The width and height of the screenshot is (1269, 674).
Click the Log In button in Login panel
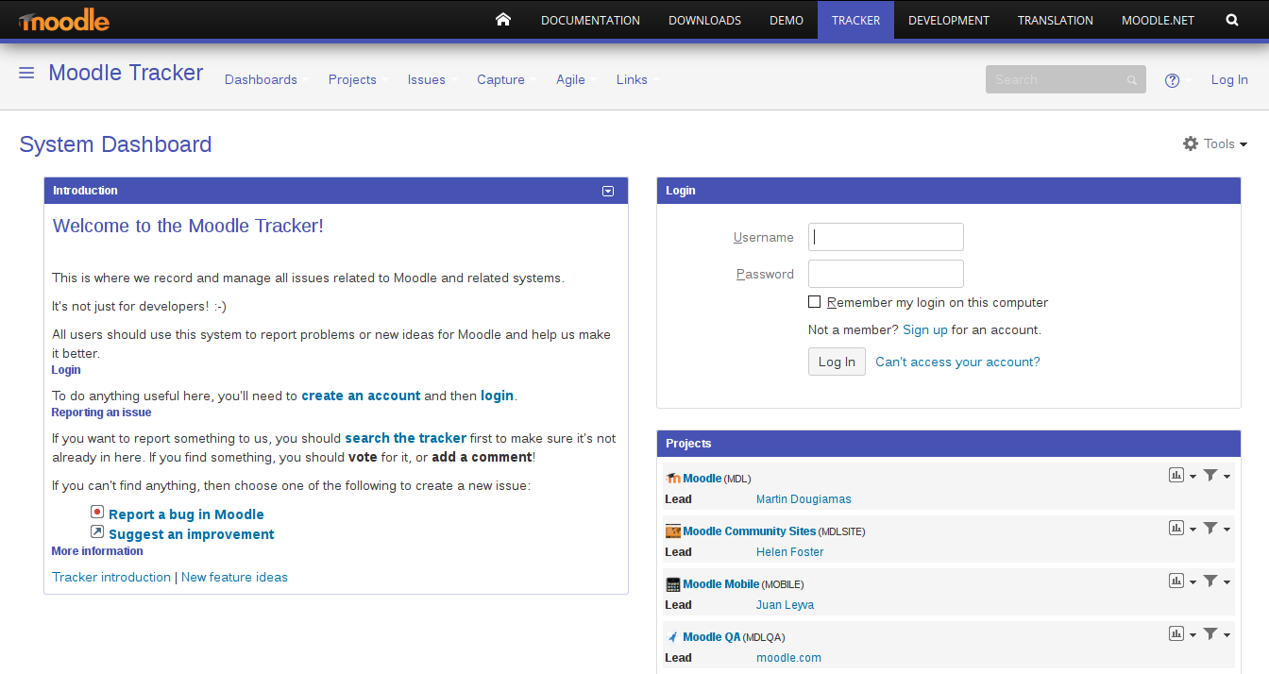[x=837, y=362]
